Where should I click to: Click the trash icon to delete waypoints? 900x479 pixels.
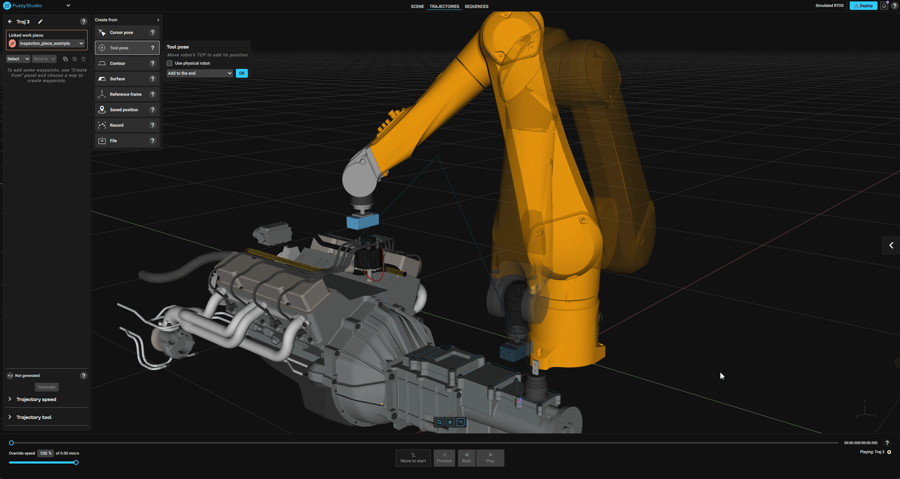click(x=84, y=59)
